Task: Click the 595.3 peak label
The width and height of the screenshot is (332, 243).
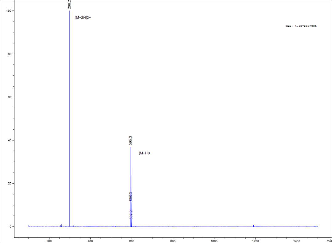Action: point(131,141)
